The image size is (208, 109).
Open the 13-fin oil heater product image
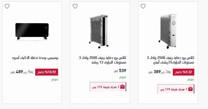point(99,31)
